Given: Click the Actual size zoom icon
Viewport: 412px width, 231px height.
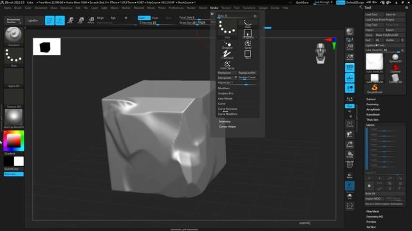Looking at the screenshot, I should [x=350, y=47].
